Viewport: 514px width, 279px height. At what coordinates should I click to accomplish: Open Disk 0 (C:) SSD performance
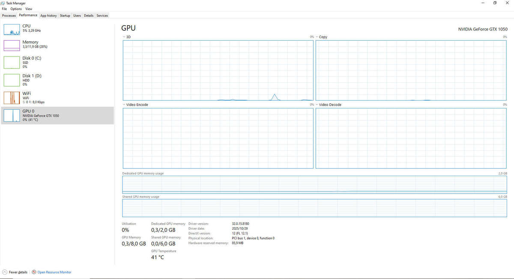57,62
